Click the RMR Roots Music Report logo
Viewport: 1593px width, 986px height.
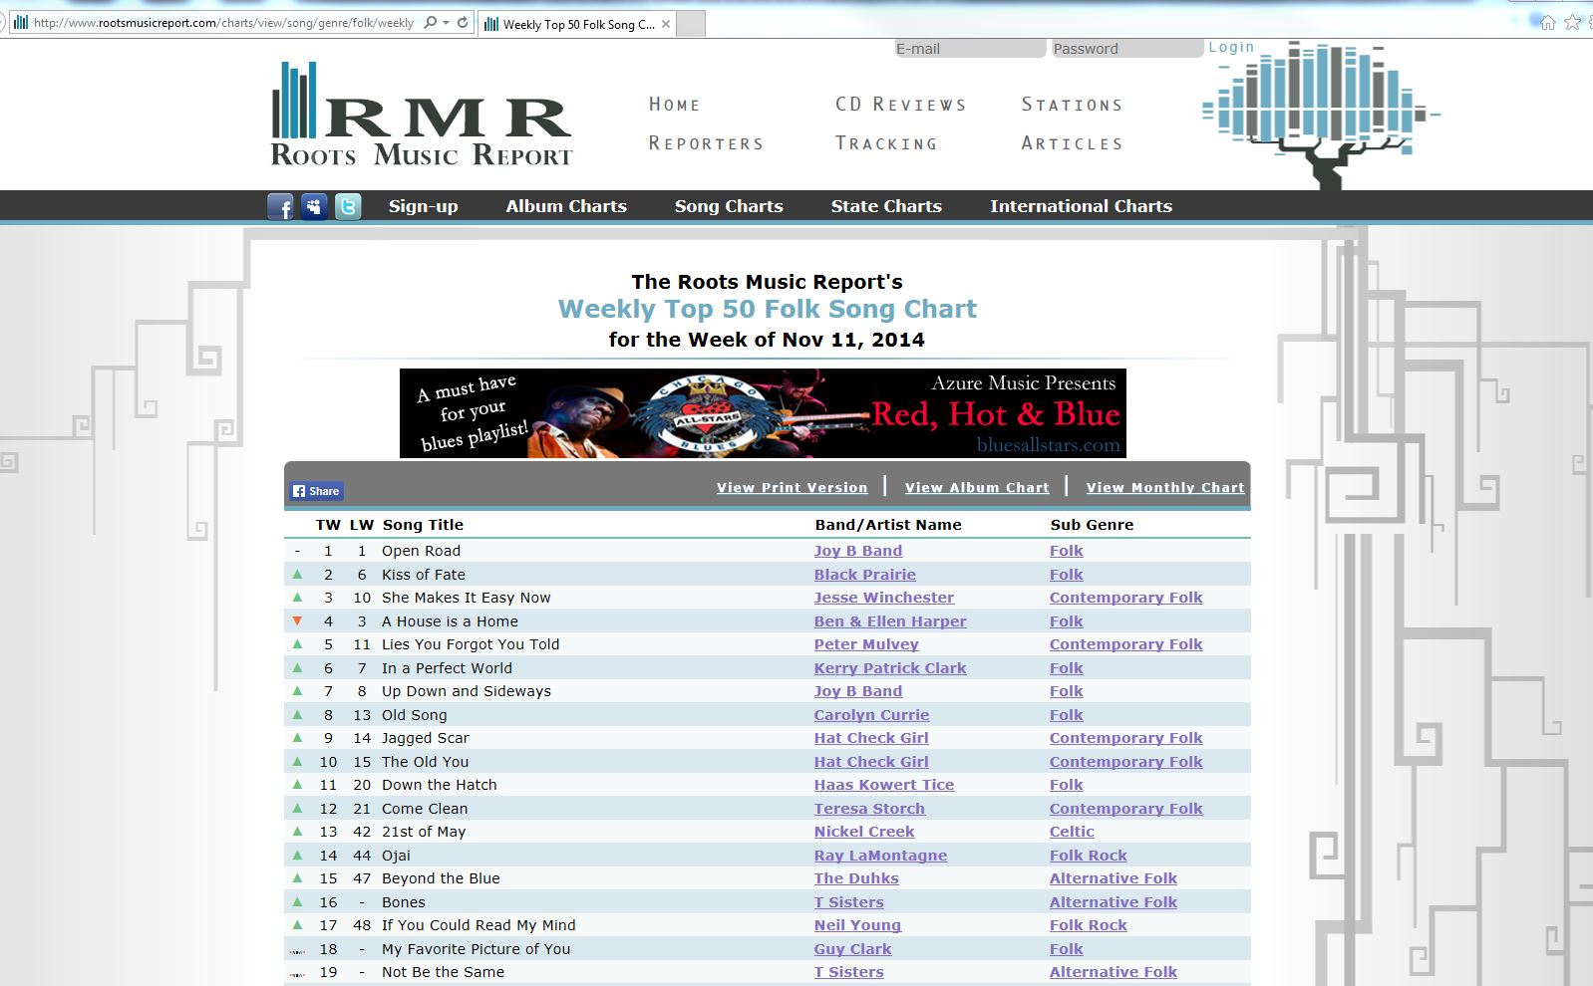[422, 115]
